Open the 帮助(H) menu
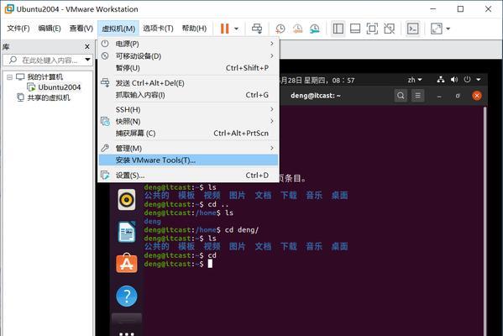 click(194, 29)
